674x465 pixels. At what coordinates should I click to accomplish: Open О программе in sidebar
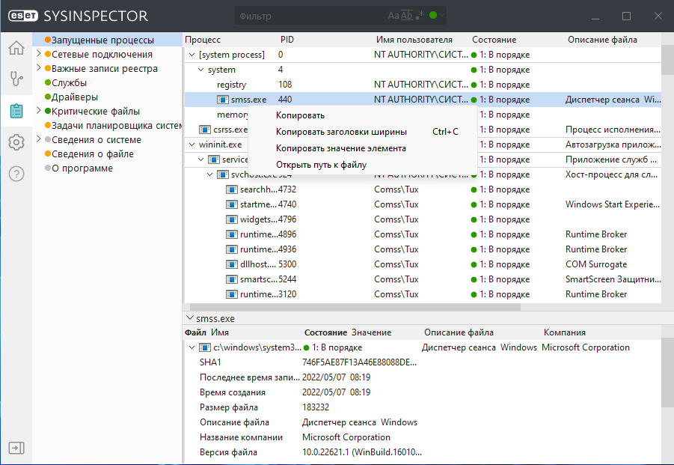pyautogui.click(x=82, y=168)
